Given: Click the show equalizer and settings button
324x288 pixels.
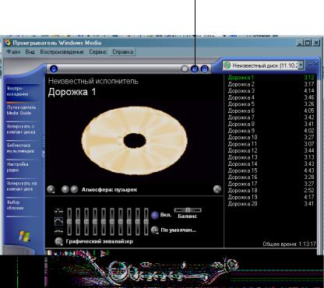Looking at the screenshot, I should [195, 69].
